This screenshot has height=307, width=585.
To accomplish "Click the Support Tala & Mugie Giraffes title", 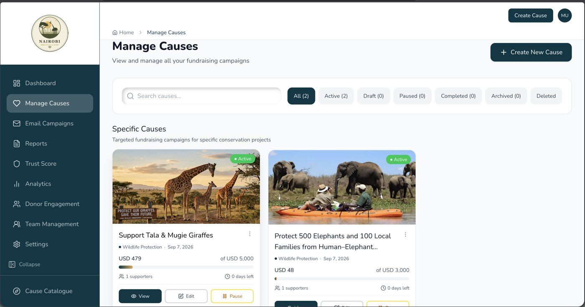I will (166, 235).
